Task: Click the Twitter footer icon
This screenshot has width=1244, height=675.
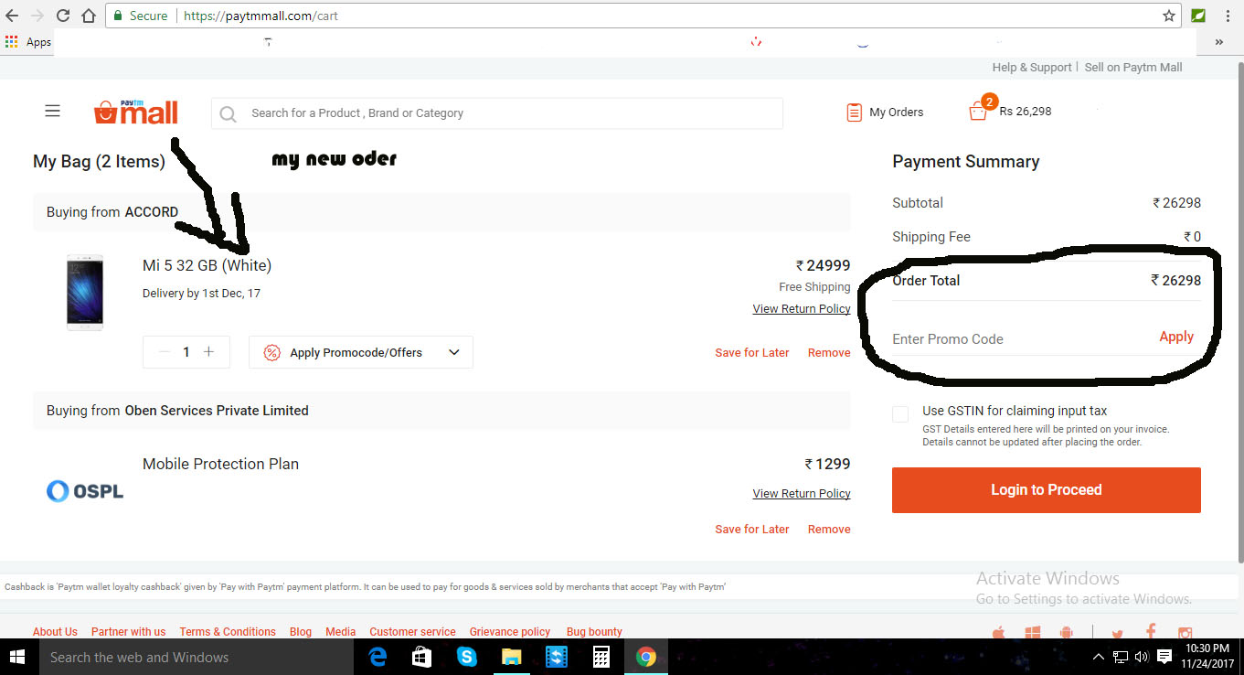Action: (1117, 634)
